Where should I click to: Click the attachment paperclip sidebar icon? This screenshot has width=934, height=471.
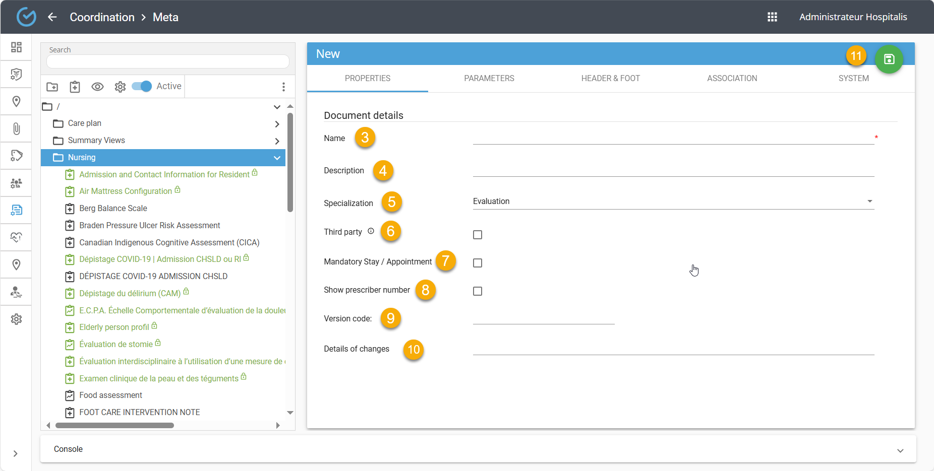pos(16,129)
